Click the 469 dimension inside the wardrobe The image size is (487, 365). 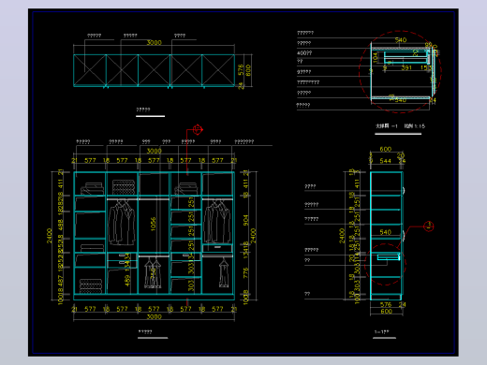point(127,281)
